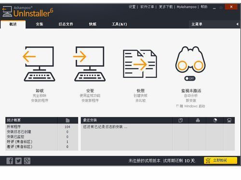Viewport: 241px width, 180px height.
Task: Collapse the main menu (主菜单) arrow
Action: point(237,24)
